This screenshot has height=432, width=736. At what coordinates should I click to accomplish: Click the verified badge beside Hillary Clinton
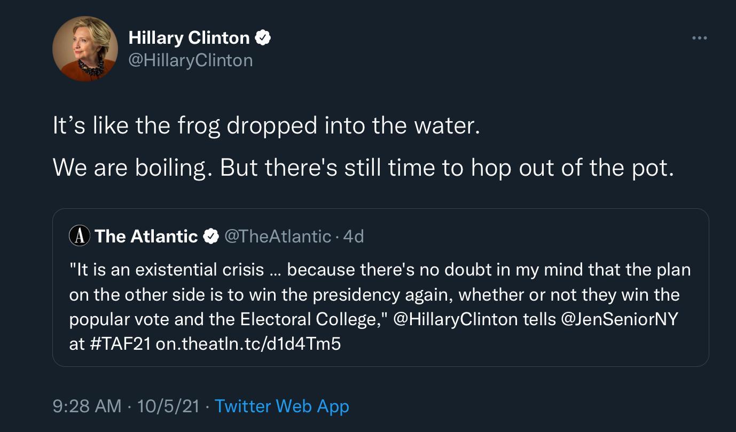(x=263, y=38)
